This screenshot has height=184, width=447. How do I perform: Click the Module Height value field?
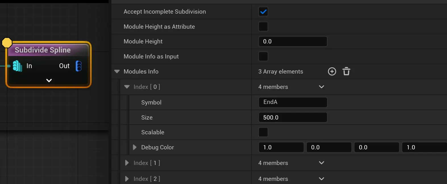pyautogui.click(x=293, y=41)
